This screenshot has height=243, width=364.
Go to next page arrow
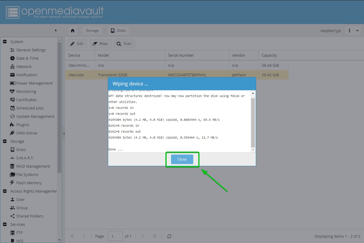point(143,236)
